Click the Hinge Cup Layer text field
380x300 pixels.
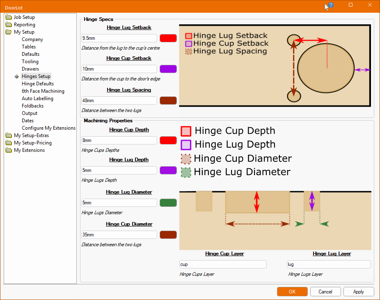(223, 264)
